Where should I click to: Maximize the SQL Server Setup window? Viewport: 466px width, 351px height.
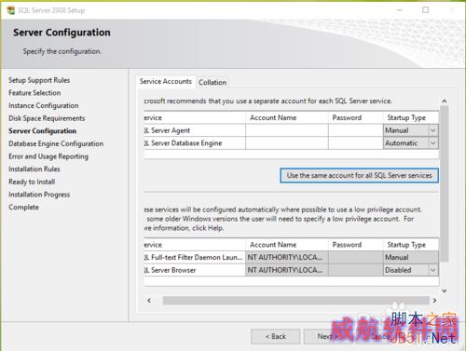coord(426,10)
